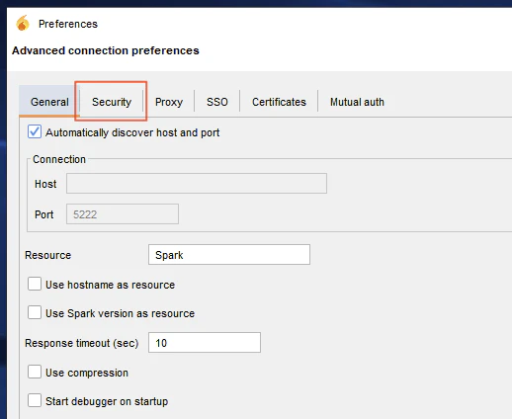Select the General tab
The width and height of the screenshot is (512, 419).
(x=49, y=102)
